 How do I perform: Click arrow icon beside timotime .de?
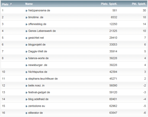[x=26, y=17]
